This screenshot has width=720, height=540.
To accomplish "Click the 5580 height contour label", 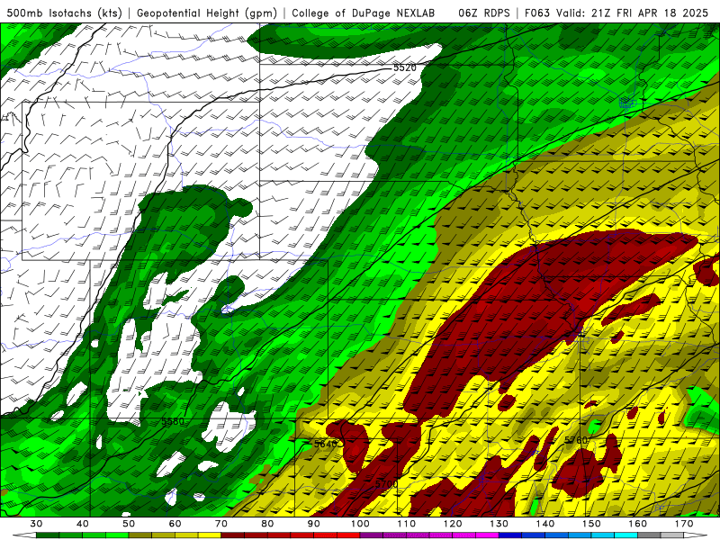I will pos(173,421).
